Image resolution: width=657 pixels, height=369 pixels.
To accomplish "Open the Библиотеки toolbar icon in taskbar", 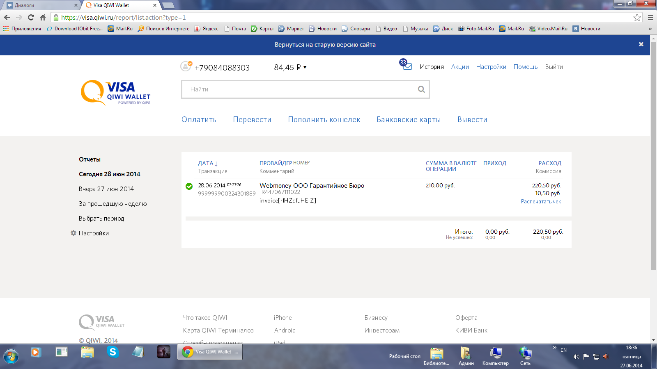I will pos(436,356).
